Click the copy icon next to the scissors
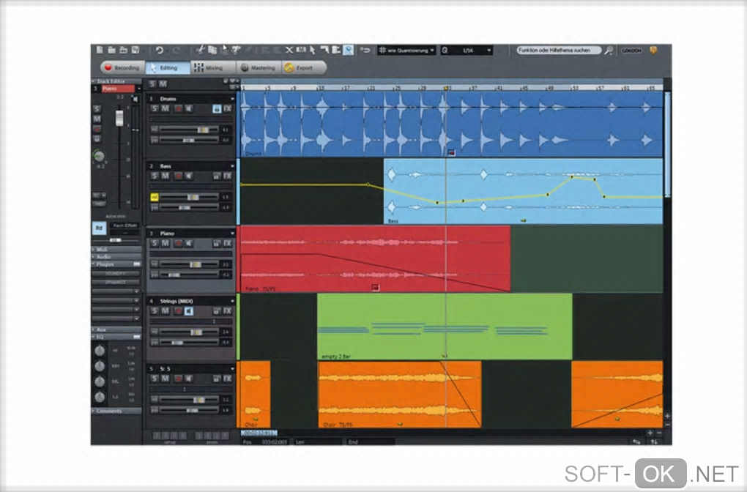747x492 pixels. click(212, 50)
